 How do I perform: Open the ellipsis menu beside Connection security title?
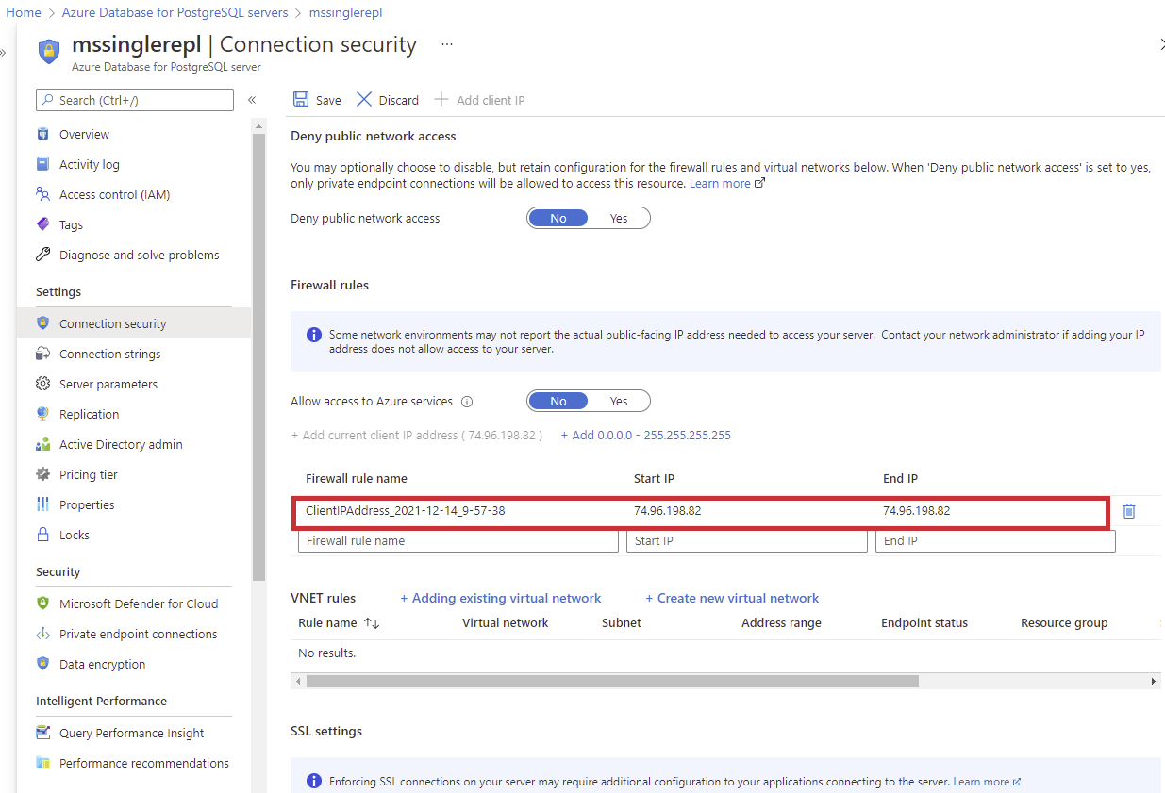point(446,43)
